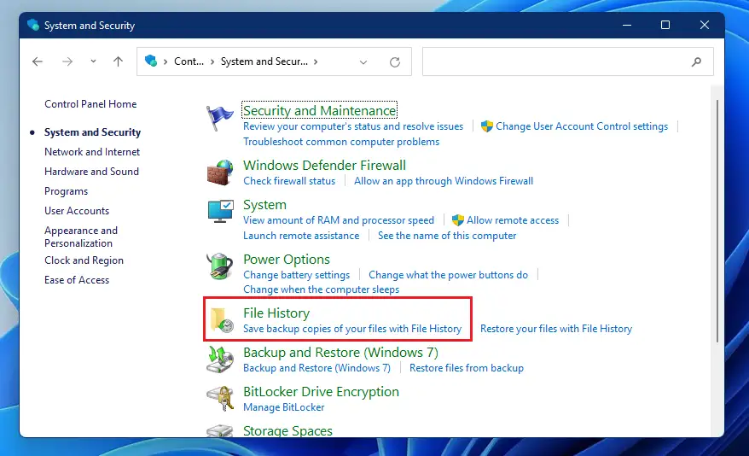Click the File History folder icon

coord(222,319)
